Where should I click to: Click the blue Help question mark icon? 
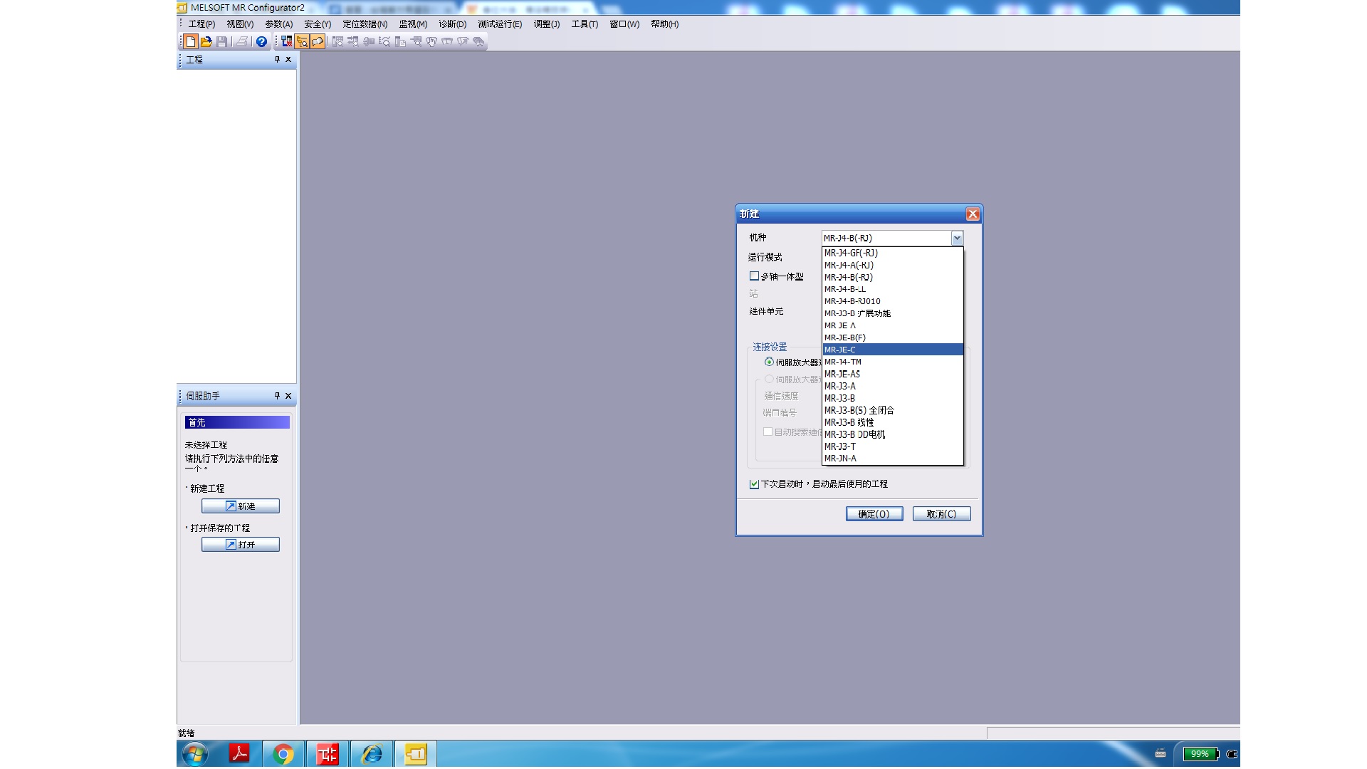[261, 41]
